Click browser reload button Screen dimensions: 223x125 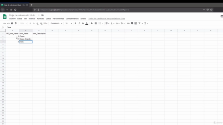tap(11, 10)
